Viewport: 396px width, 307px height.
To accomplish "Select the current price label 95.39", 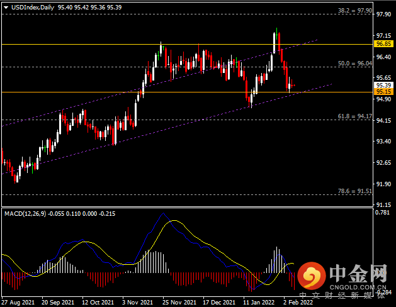I will click(383, 86).
